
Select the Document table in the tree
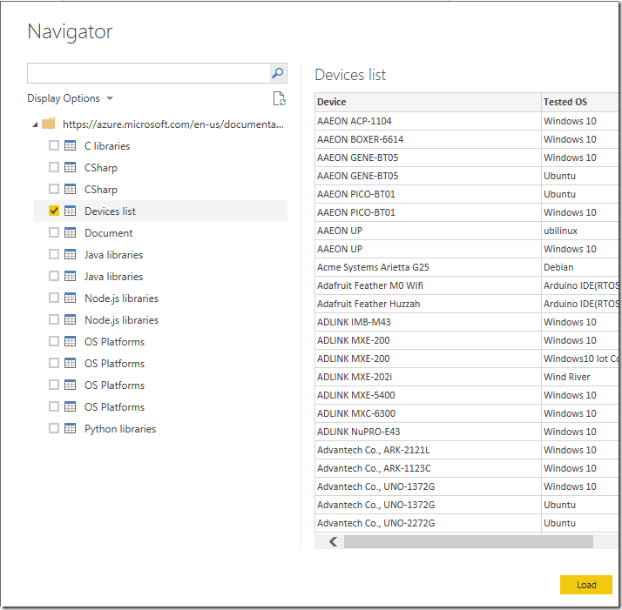[108, 233]
